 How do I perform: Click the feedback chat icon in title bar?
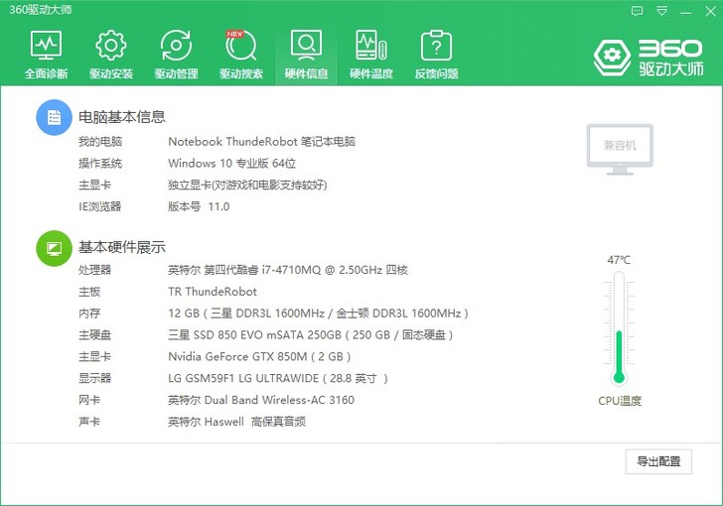pyautogui.click(x=638, y=11)
